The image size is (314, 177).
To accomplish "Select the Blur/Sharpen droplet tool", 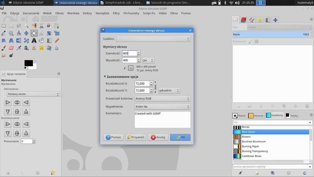I will (57, 48).
